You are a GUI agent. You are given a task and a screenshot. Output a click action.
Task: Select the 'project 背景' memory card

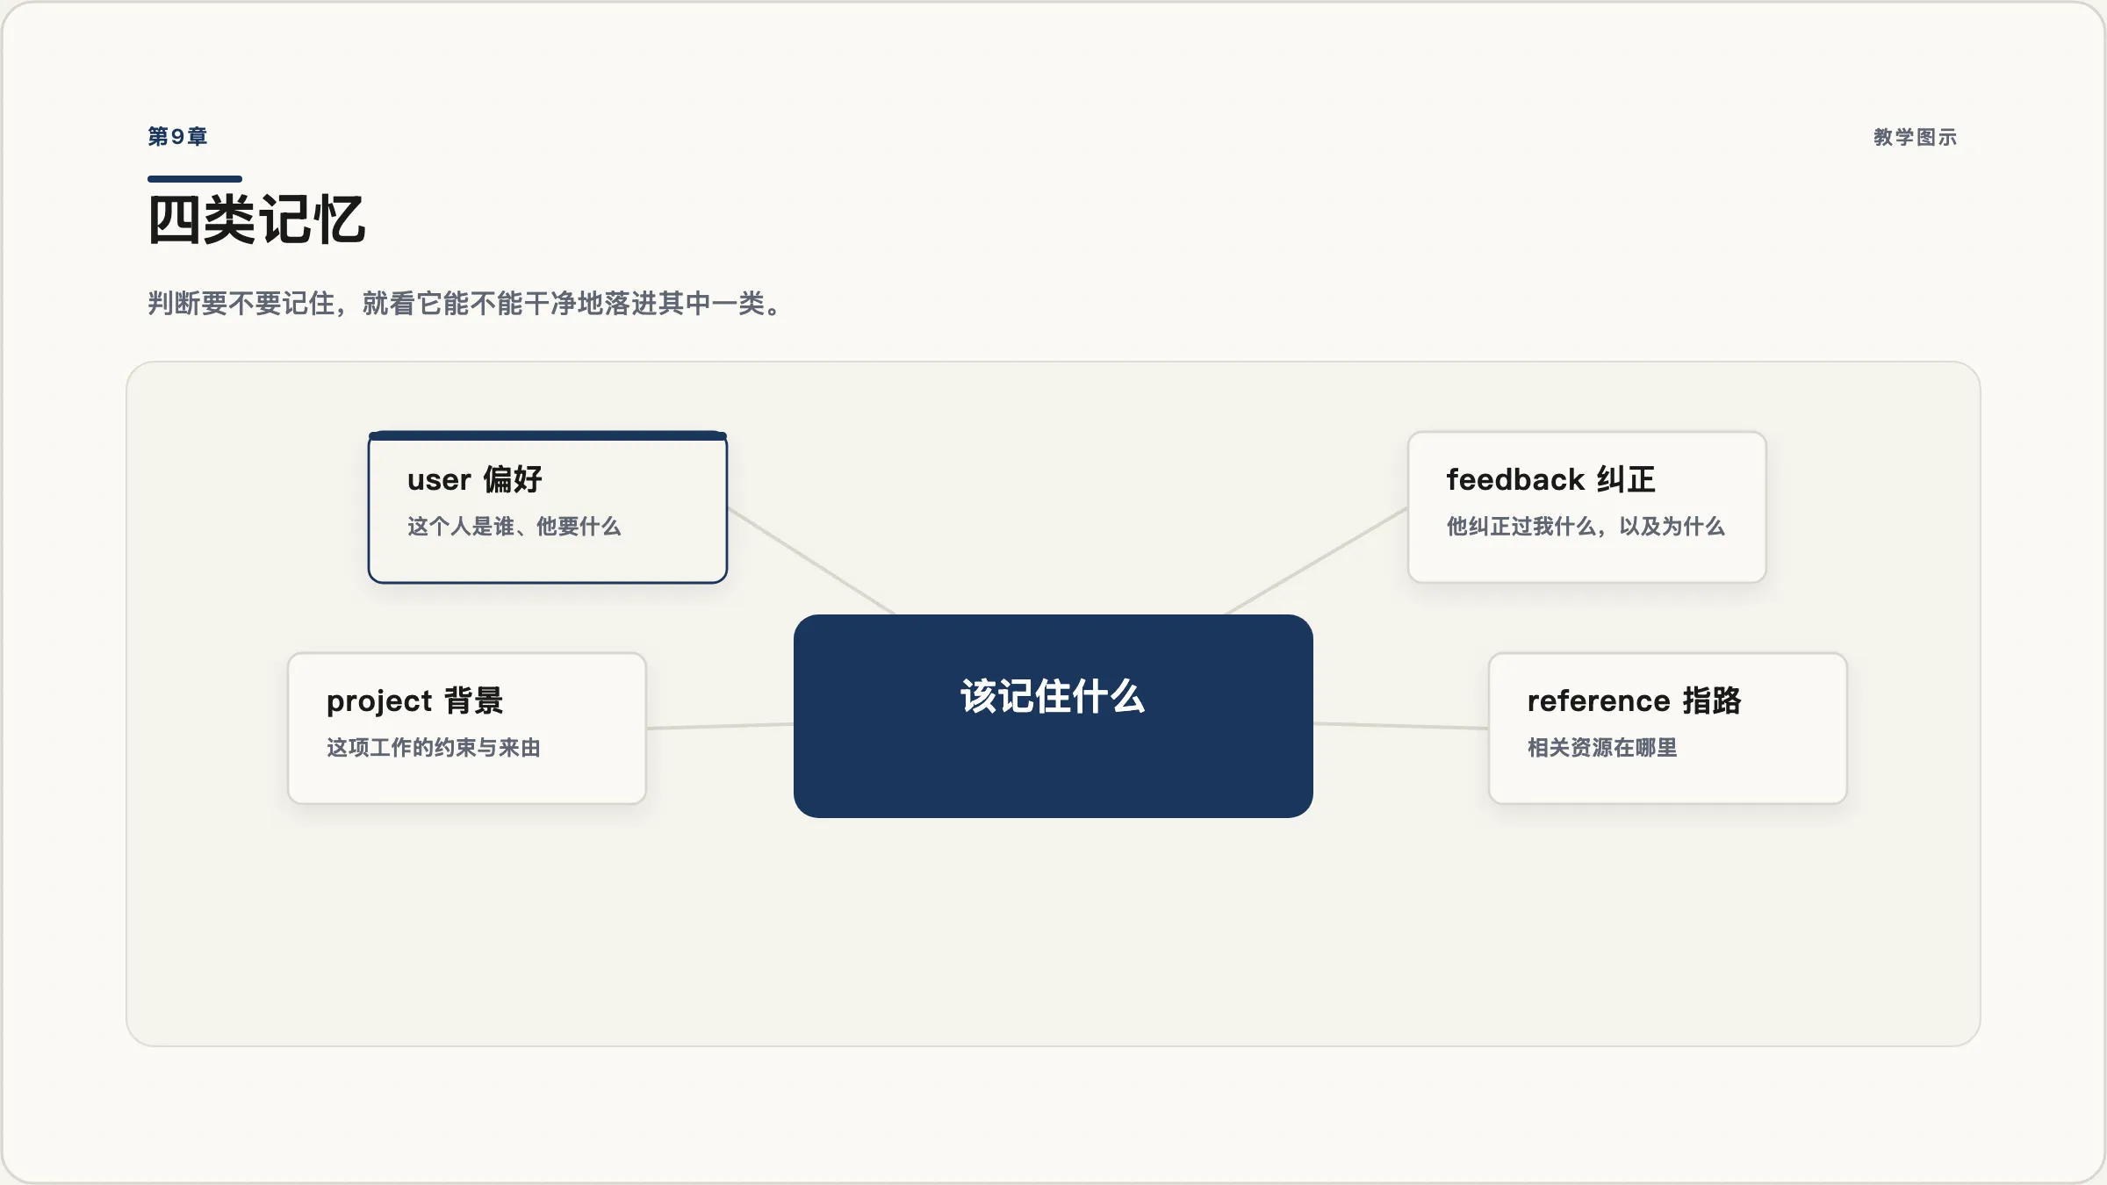(467, 729)
